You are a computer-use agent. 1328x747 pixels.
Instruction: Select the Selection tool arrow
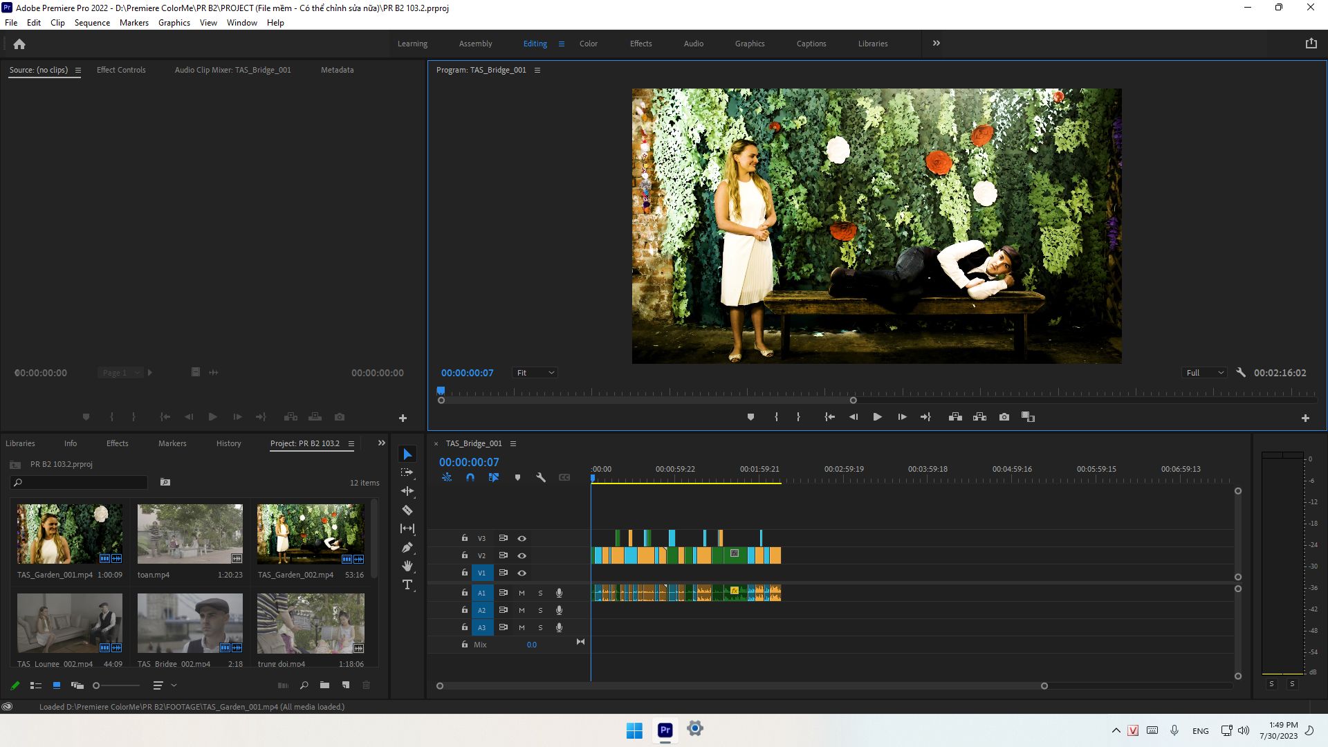(407, 454)
